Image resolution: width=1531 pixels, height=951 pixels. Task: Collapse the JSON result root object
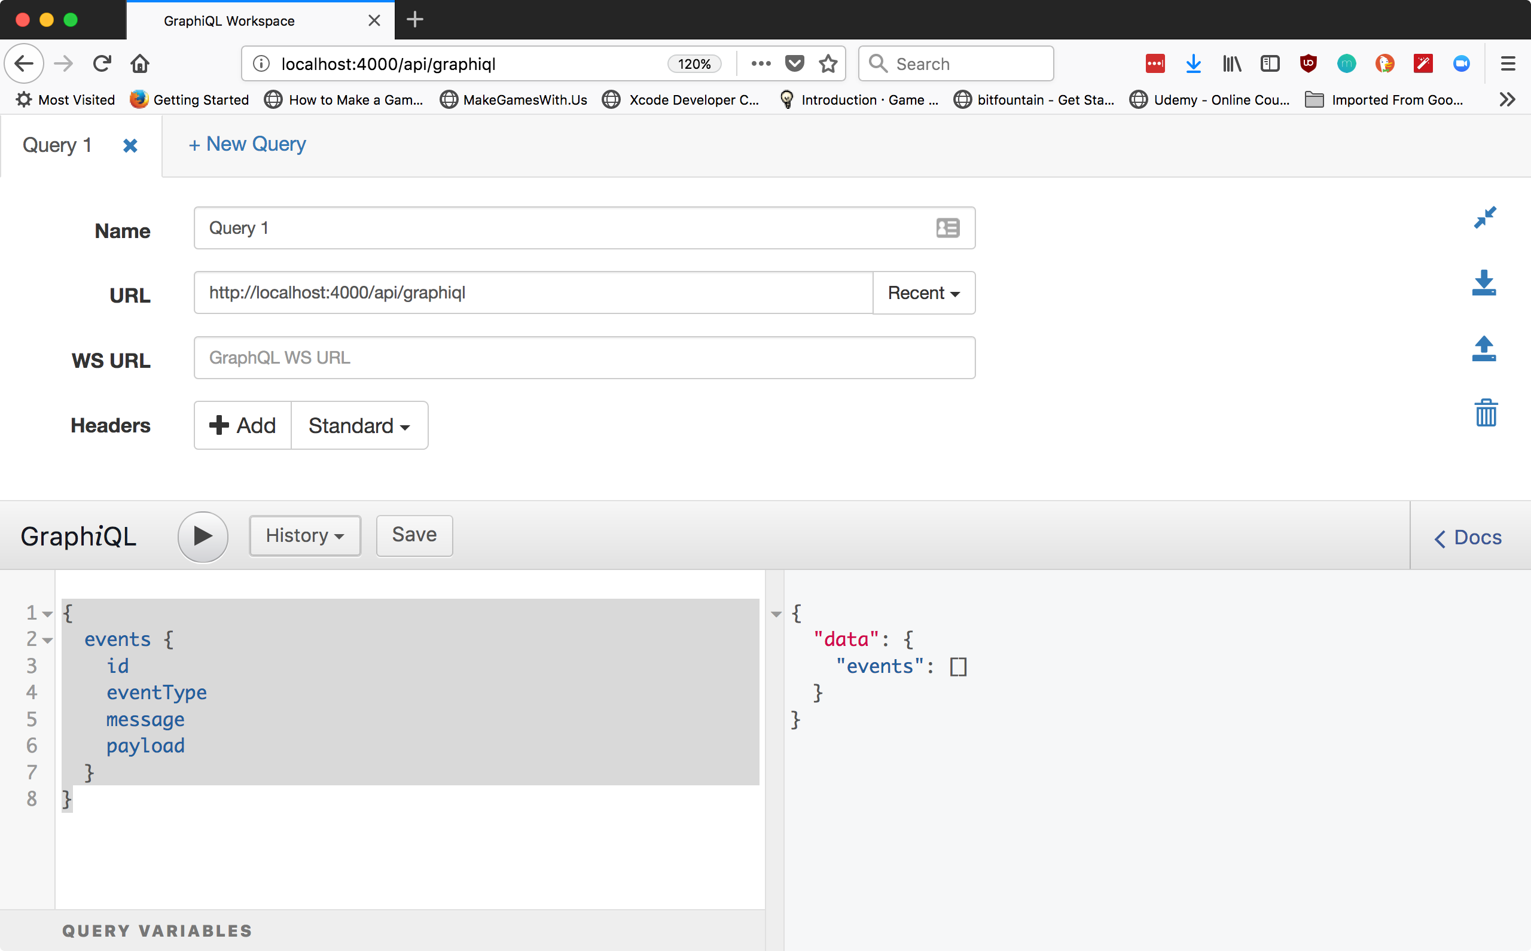click(x=776, y=614)
